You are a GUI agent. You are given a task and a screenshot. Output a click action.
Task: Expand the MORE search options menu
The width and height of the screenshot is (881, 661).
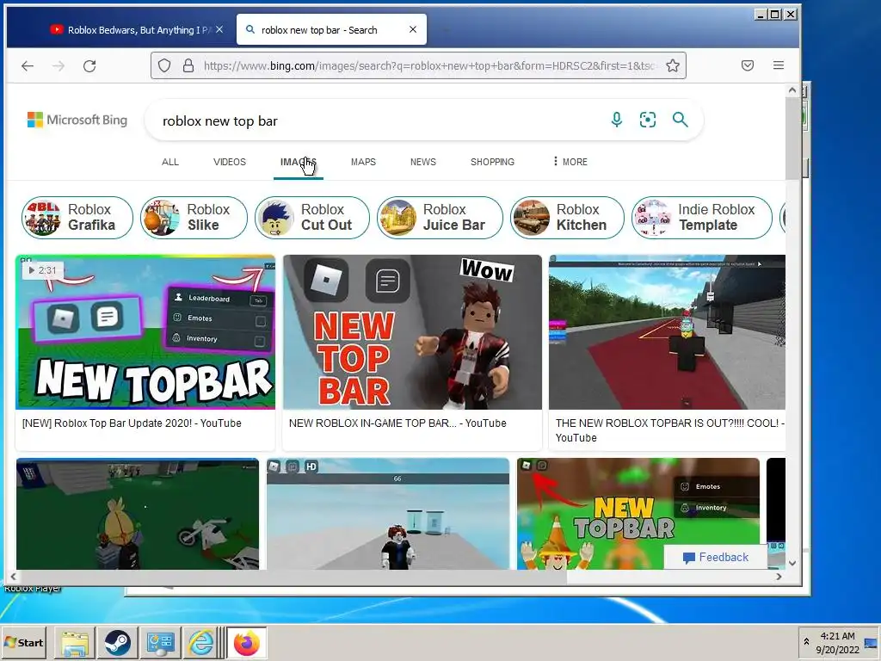pyautogui.click(x=570, y=162)
